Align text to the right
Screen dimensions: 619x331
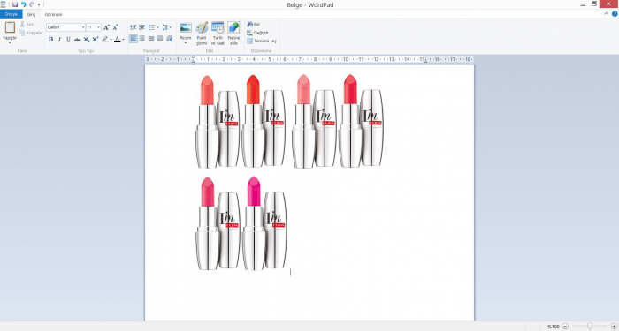pos(151,39)
